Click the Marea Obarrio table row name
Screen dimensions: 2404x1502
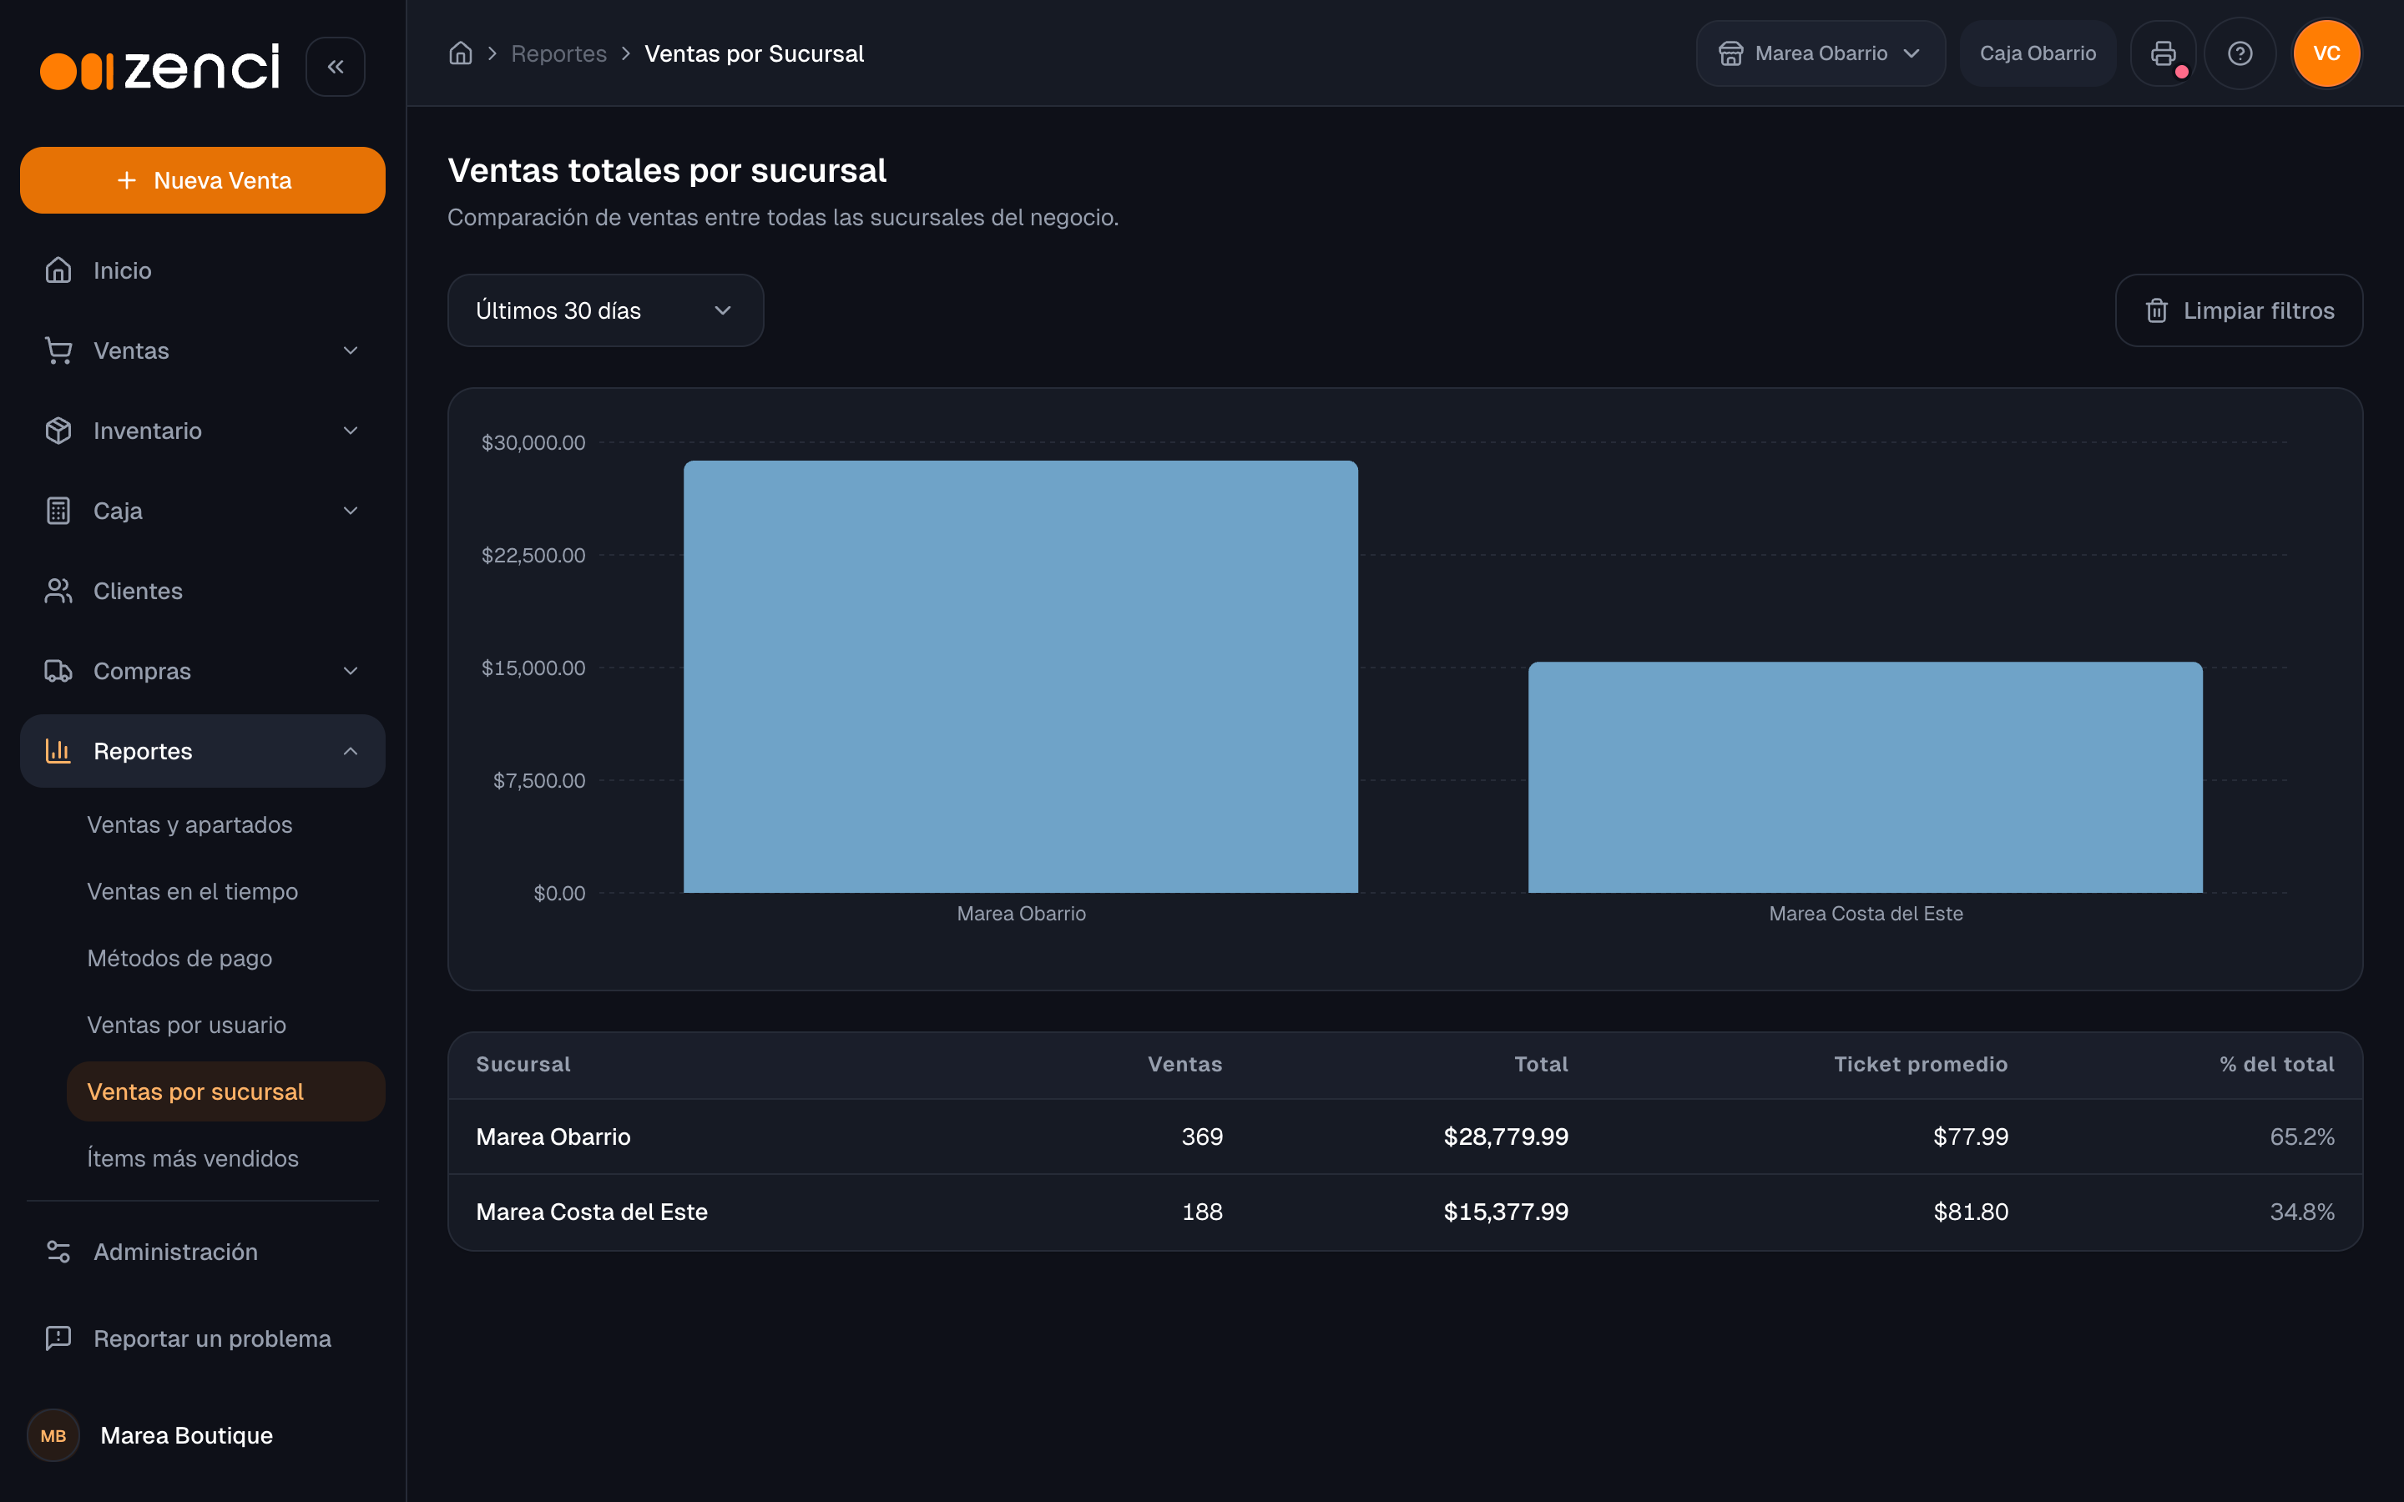[553, 1137]
